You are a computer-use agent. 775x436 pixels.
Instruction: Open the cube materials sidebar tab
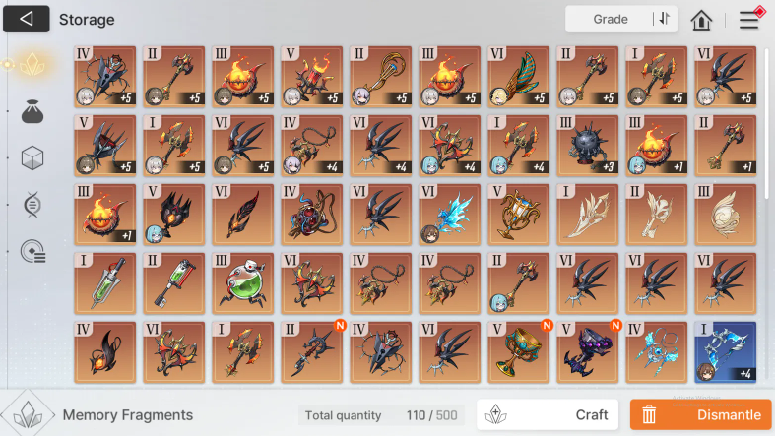(32, 158)
